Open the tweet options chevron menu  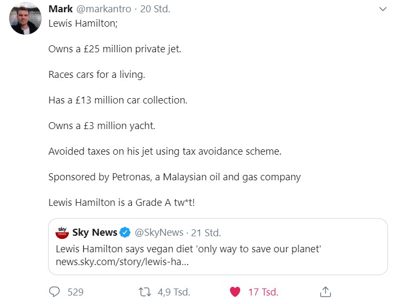pos(382,10)
